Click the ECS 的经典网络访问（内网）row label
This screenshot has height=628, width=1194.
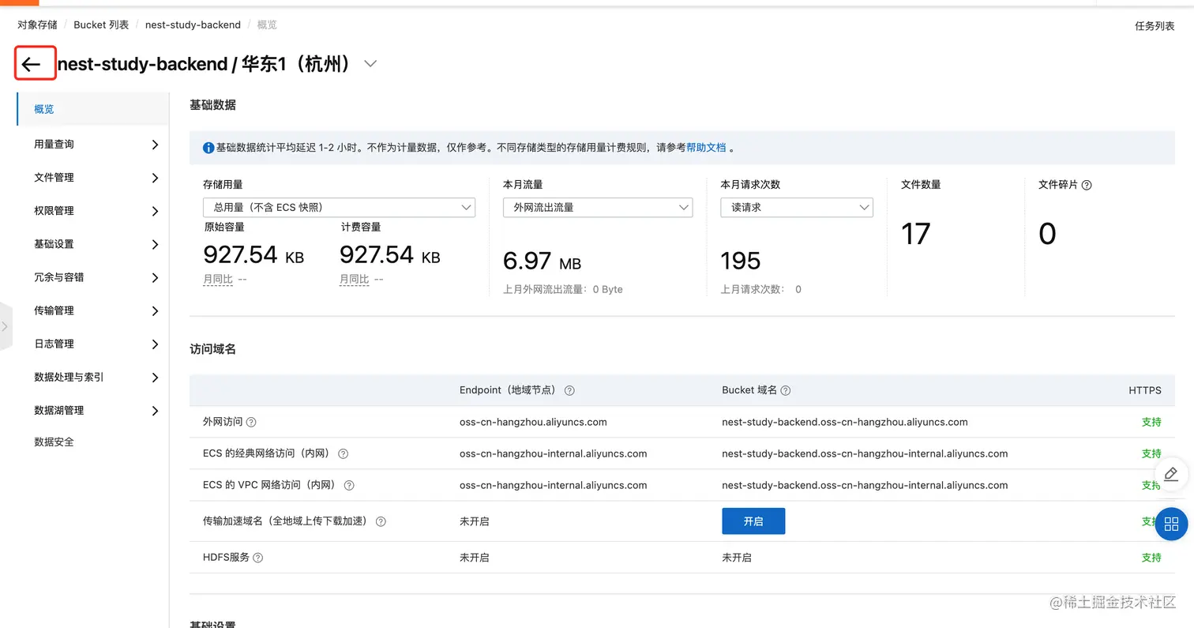pos(268,453)
